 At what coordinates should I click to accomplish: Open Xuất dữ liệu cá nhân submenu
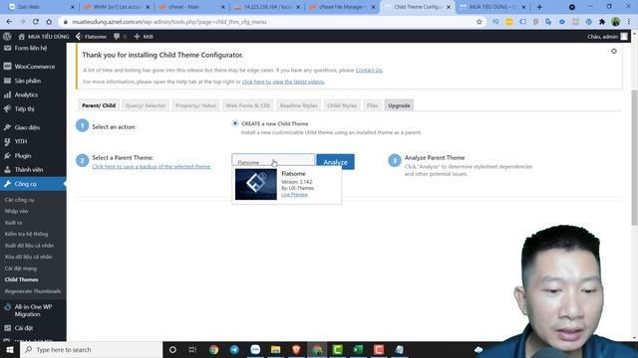tap(29, 246)
